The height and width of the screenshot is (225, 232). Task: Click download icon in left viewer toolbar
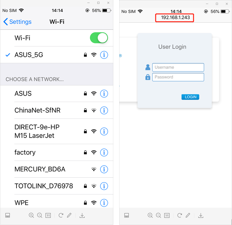coord(82,215)
